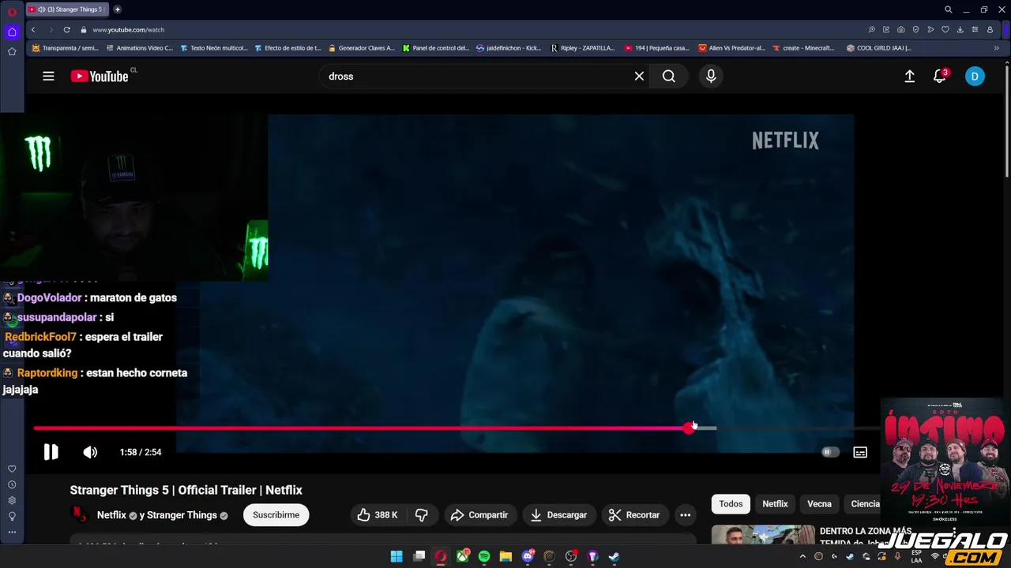Screen dimensions: 1011x568
Task: Open more actions three-dot menu
Action: pyautogui.click(x=686, y=515)
